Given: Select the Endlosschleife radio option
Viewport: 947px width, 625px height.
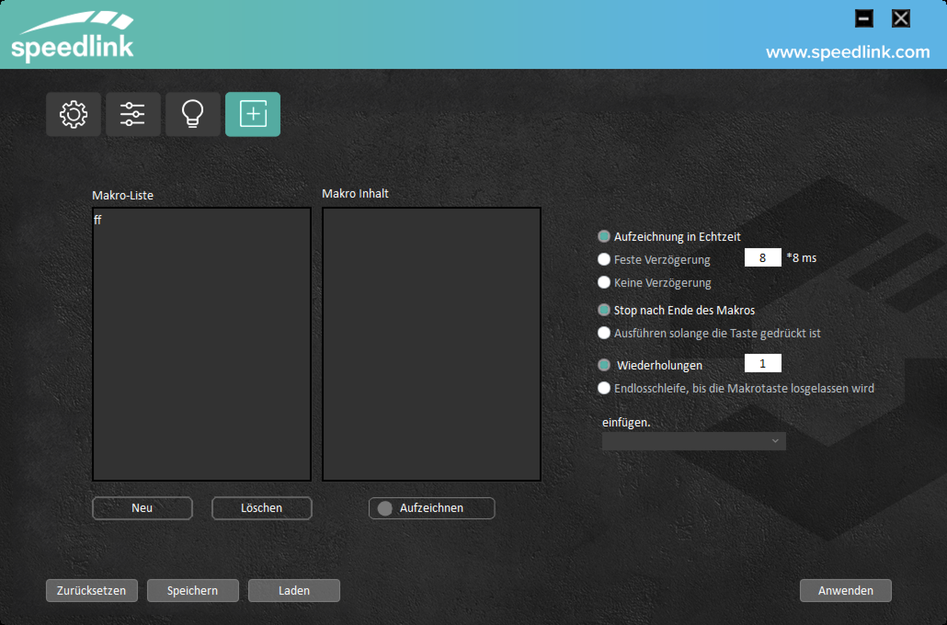Looking at the screenshot, I should pos(604,388).
